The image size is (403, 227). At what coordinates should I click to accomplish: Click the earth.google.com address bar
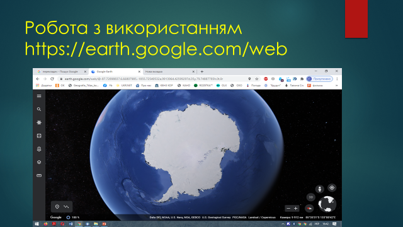(154, 79)
